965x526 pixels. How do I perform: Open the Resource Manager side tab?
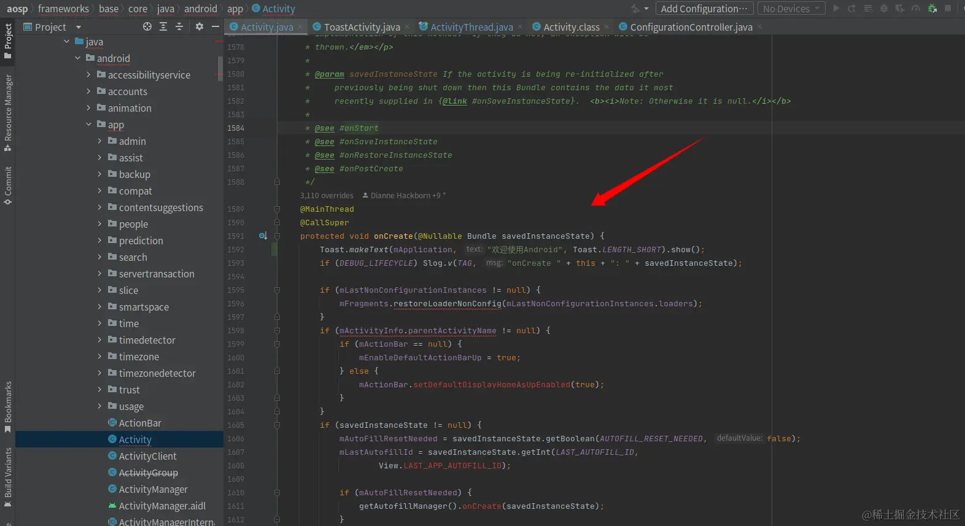point(8,113)
